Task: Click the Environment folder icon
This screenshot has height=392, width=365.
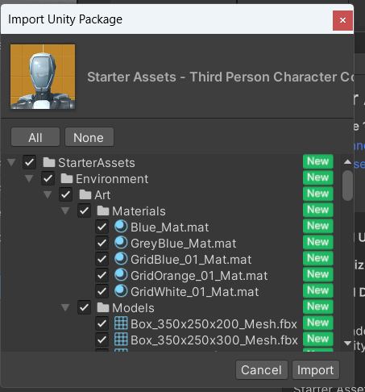Action: (x=67, y=178)
